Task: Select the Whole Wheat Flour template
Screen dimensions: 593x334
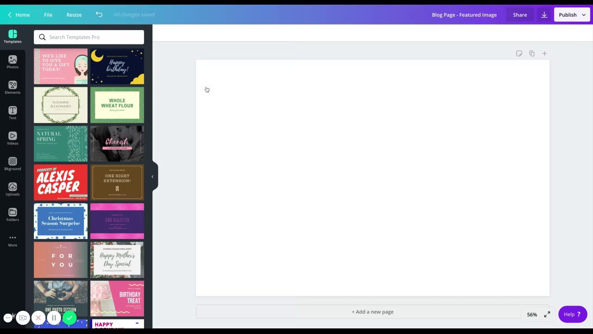Action: (x=117, y=105)
